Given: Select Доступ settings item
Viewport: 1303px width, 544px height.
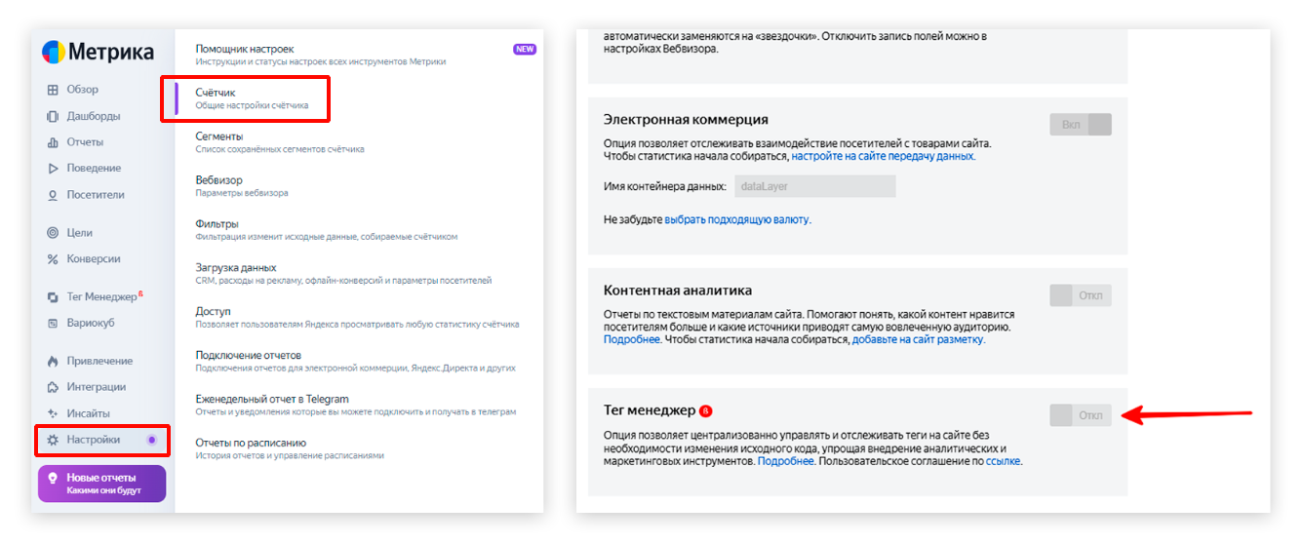Looking at the screenshot, I should [359, 318].
